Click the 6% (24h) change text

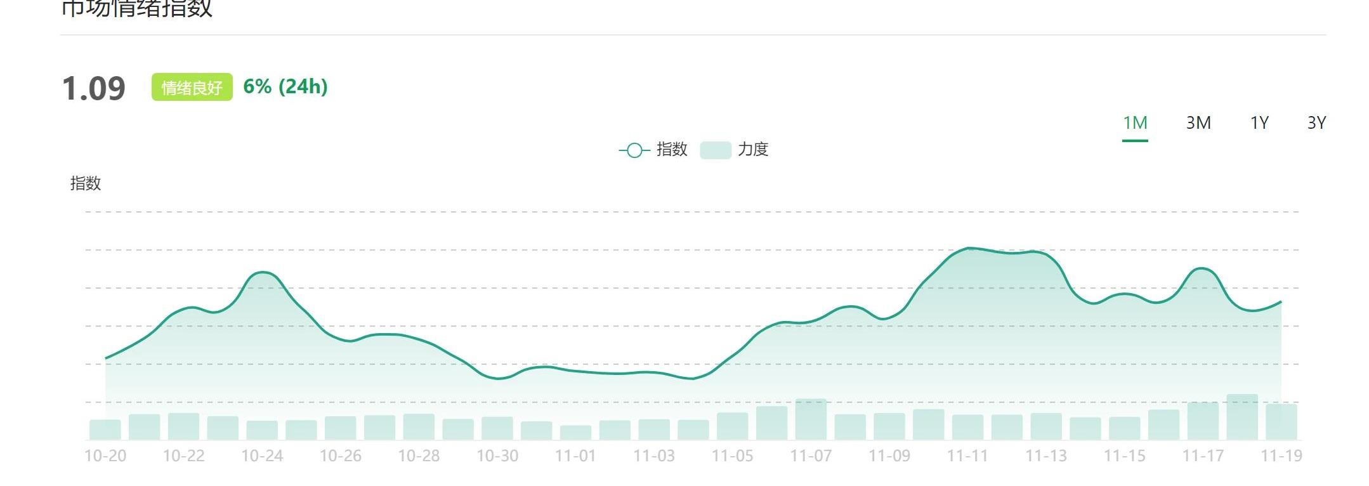click(285, 87)
